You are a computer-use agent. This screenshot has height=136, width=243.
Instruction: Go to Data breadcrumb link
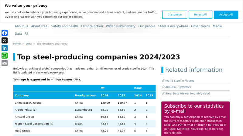click(29, 44)
